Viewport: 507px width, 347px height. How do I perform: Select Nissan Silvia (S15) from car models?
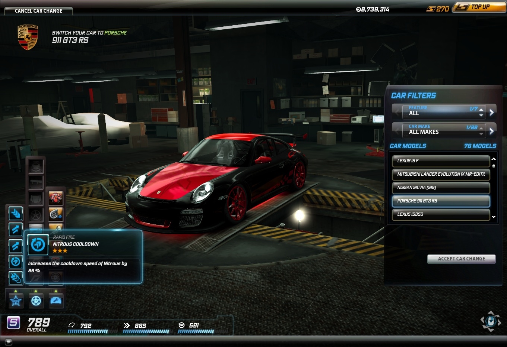(441, 188)
